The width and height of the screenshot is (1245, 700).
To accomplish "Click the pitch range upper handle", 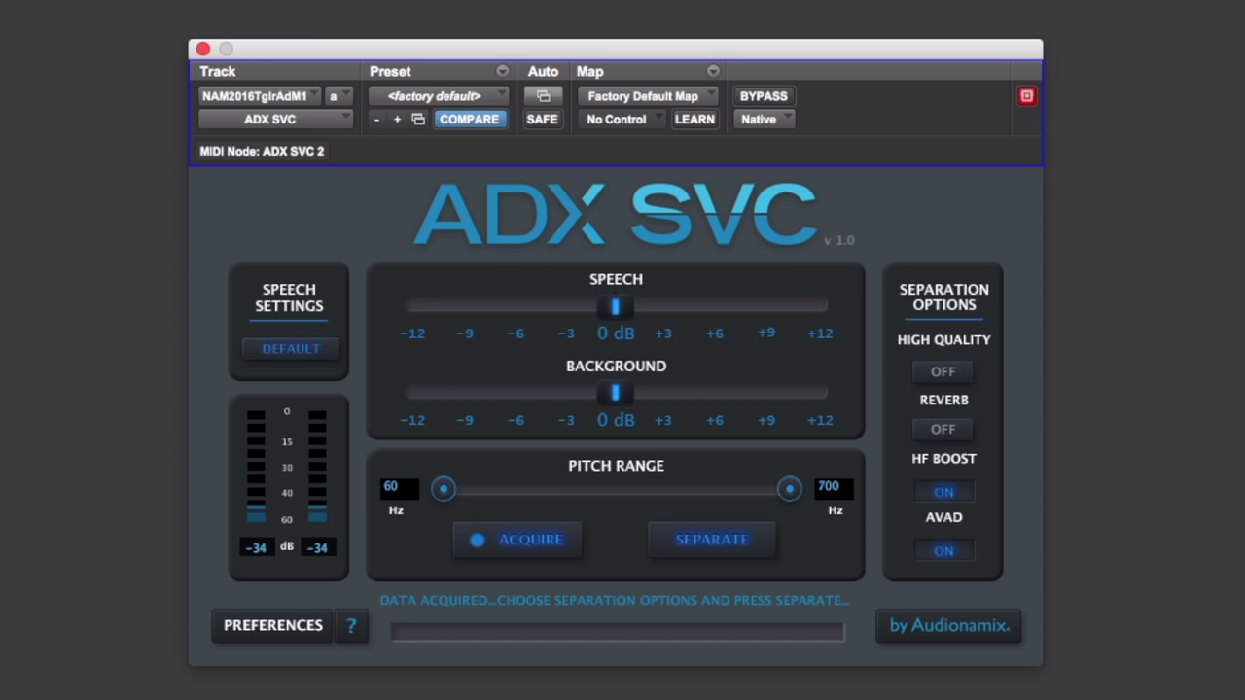I will tap(789, 489).
